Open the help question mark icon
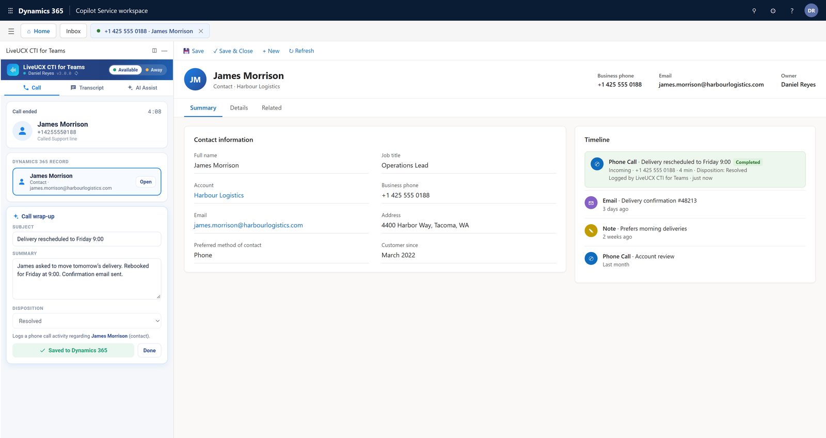Screen dimensions: 826x438 792,11
